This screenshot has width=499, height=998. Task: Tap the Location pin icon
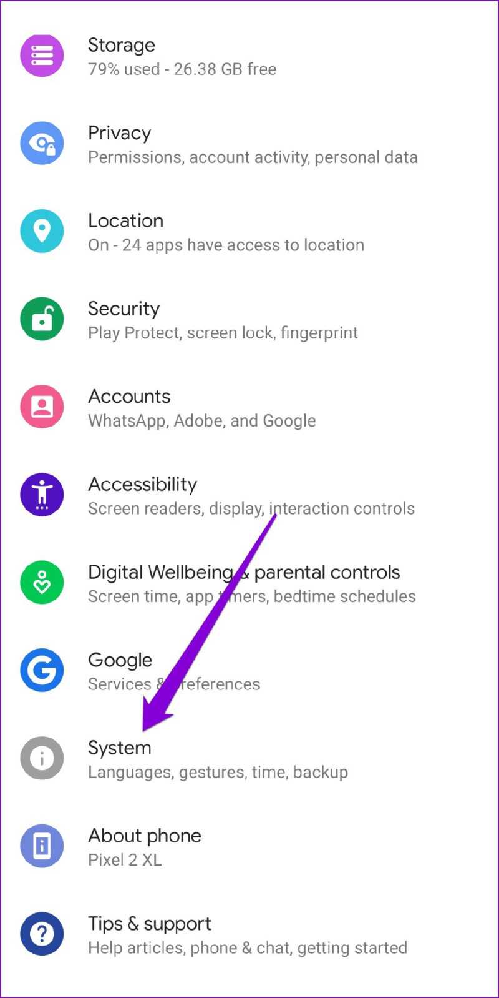42,231
